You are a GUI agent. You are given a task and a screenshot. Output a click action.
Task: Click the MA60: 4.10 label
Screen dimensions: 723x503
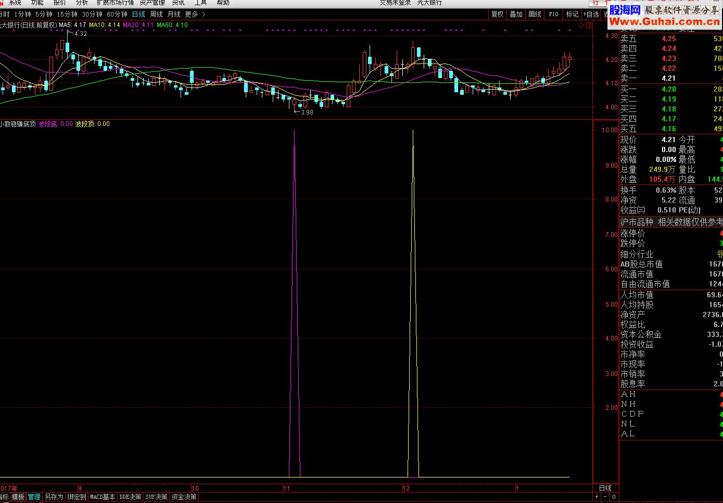172,25
